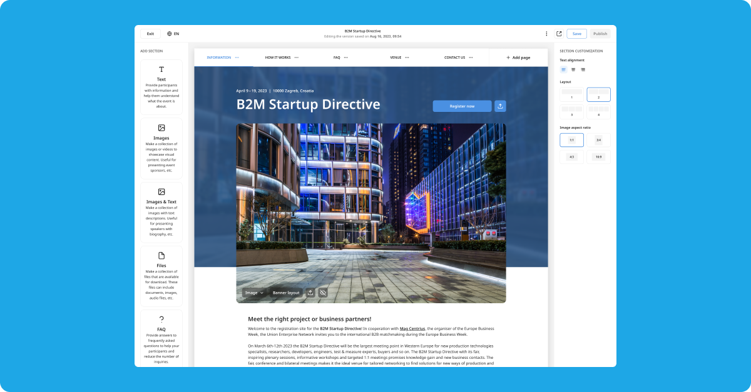Select center text alignment
The width and height of the screenshot is (751, 392).
pyautogui.click(x=573, y=69)
